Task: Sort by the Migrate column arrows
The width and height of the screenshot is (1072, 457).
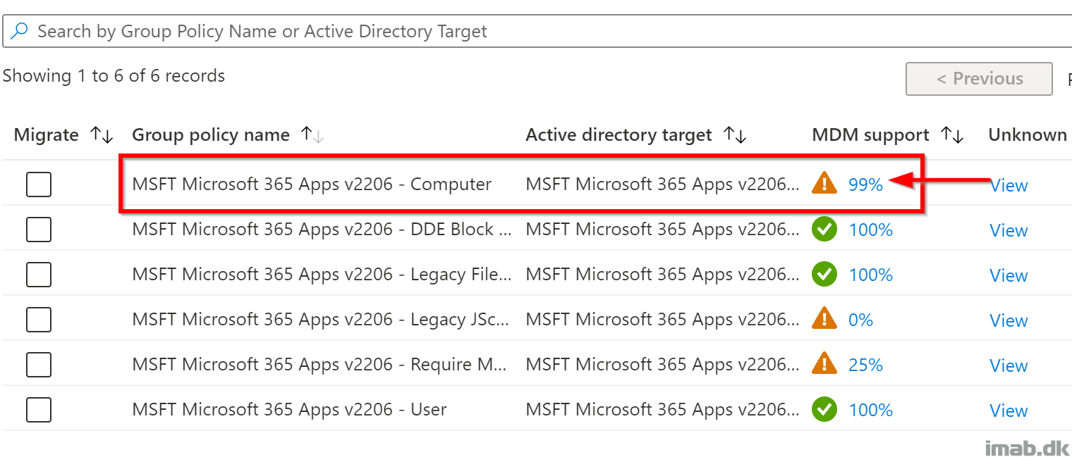Action: click(102, 135)
